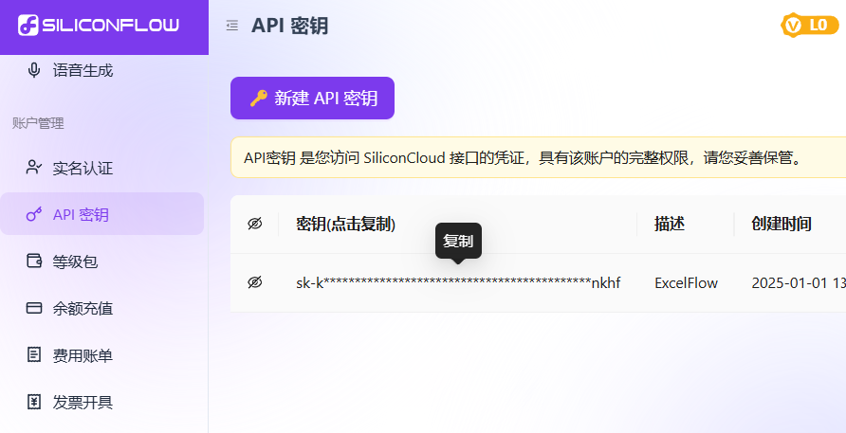Go to 实名认证 in the sidebar

(83, 169)
